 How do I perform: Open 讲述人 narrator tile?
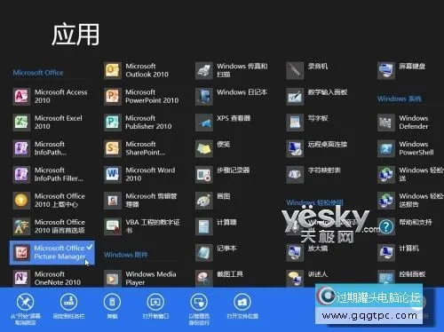307,278
